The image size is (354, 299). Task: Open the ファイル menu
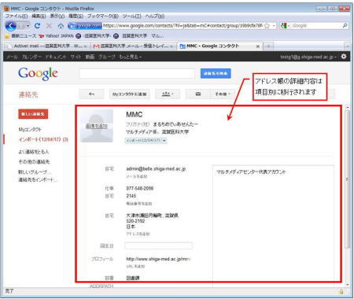pyautogui.click(x=17, y=16)
